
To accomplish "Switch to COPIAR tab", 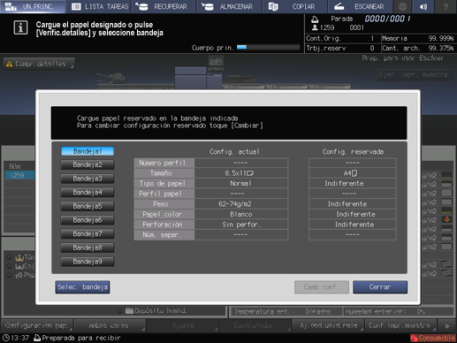I will point(294,6).
